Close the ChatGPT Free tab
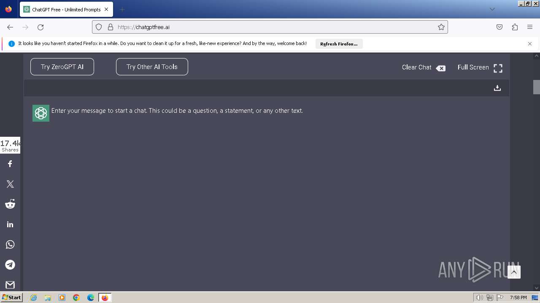The height and width of the screenshot is (303, 540). click(x=106, y=9)
